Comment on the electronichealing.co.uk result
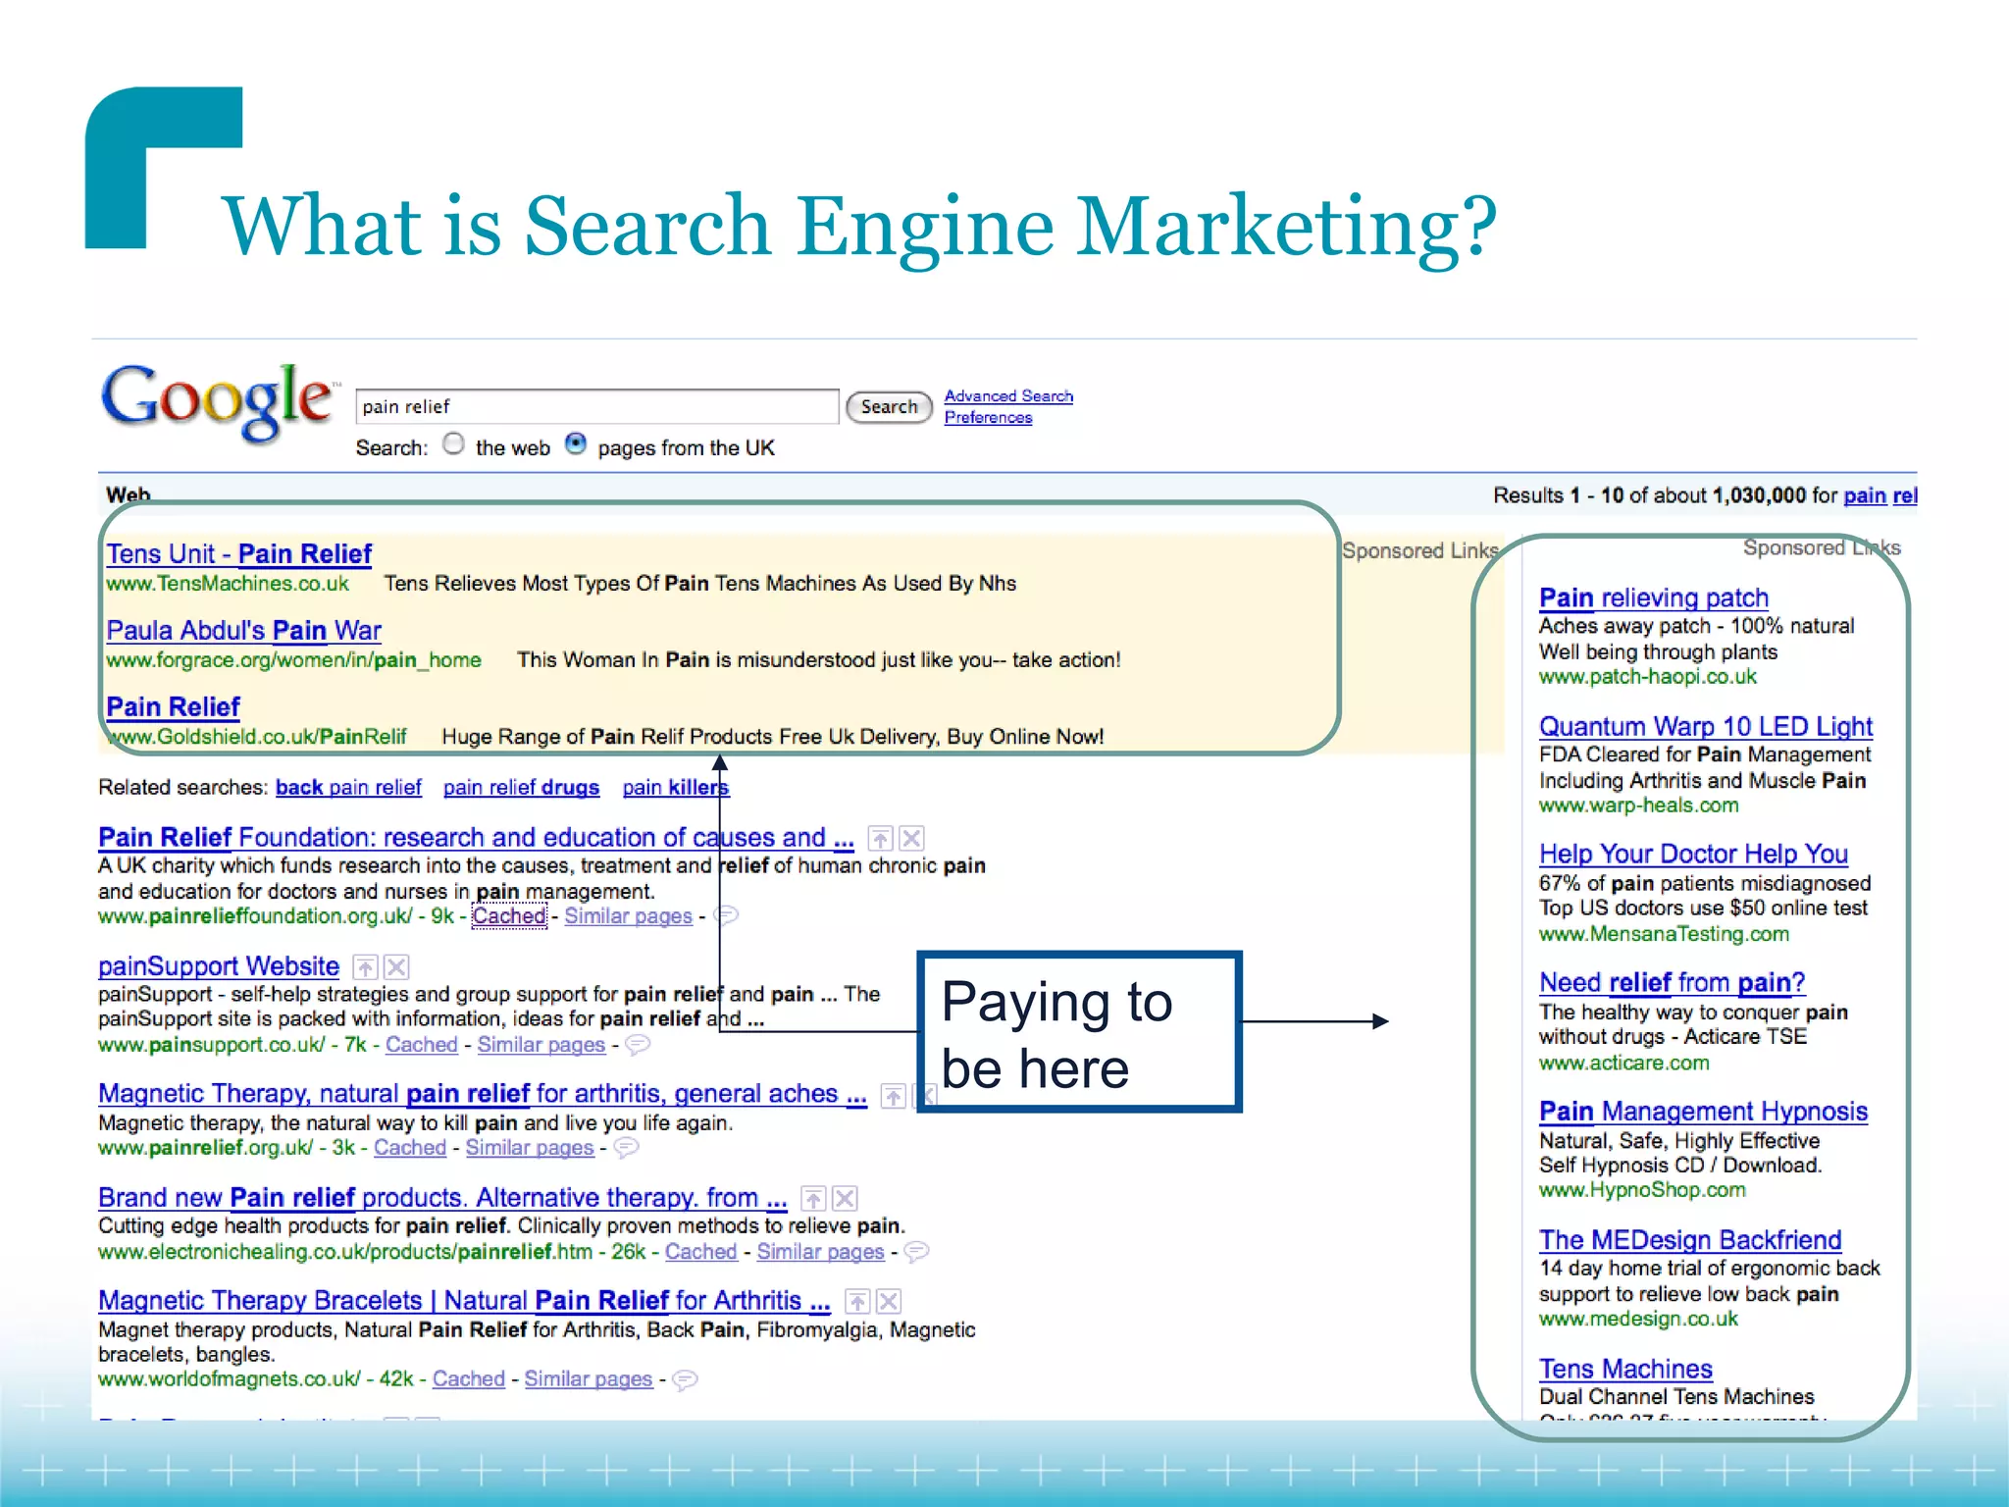 (x=916, y=1252)
